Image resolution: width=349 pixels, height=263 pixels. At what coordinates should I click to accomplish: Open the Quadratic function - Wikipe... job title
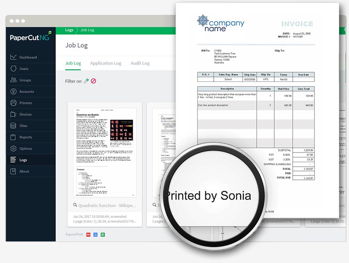(x=107, y=205)
